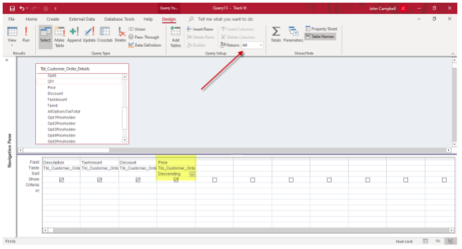Uncheck Show box for Description column
The width and height of the screenshot is (462, 249).
[61, 180]
